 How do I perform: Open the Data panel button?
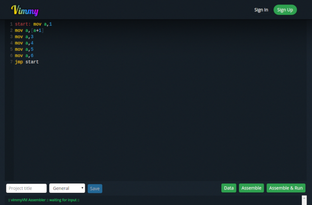click(x=229, y=188)
